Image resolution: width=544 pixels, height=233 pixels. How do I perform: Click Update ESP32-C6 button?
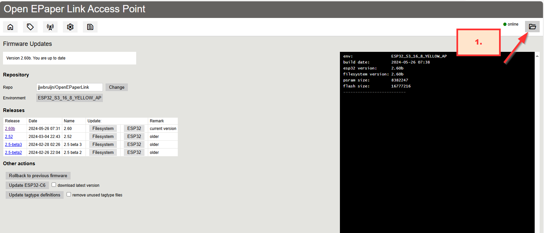pos(27,185)
